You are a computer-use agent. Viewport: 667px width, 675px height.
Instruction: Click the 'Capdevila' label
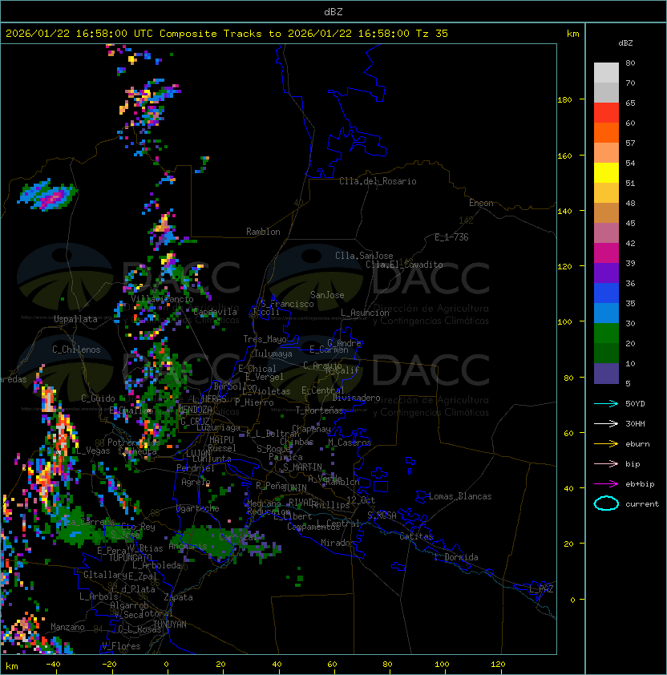215,312
